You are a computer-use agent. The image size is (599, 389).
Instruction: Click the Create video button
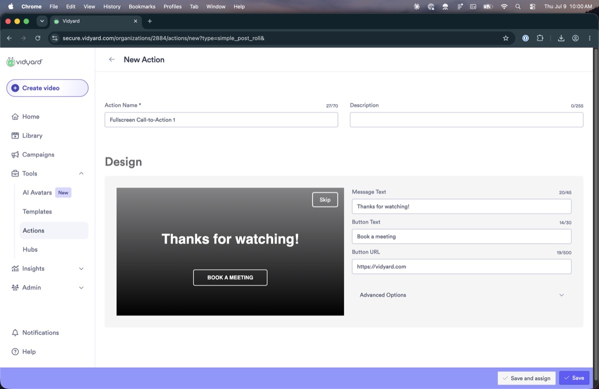click(x=47, y=88)
